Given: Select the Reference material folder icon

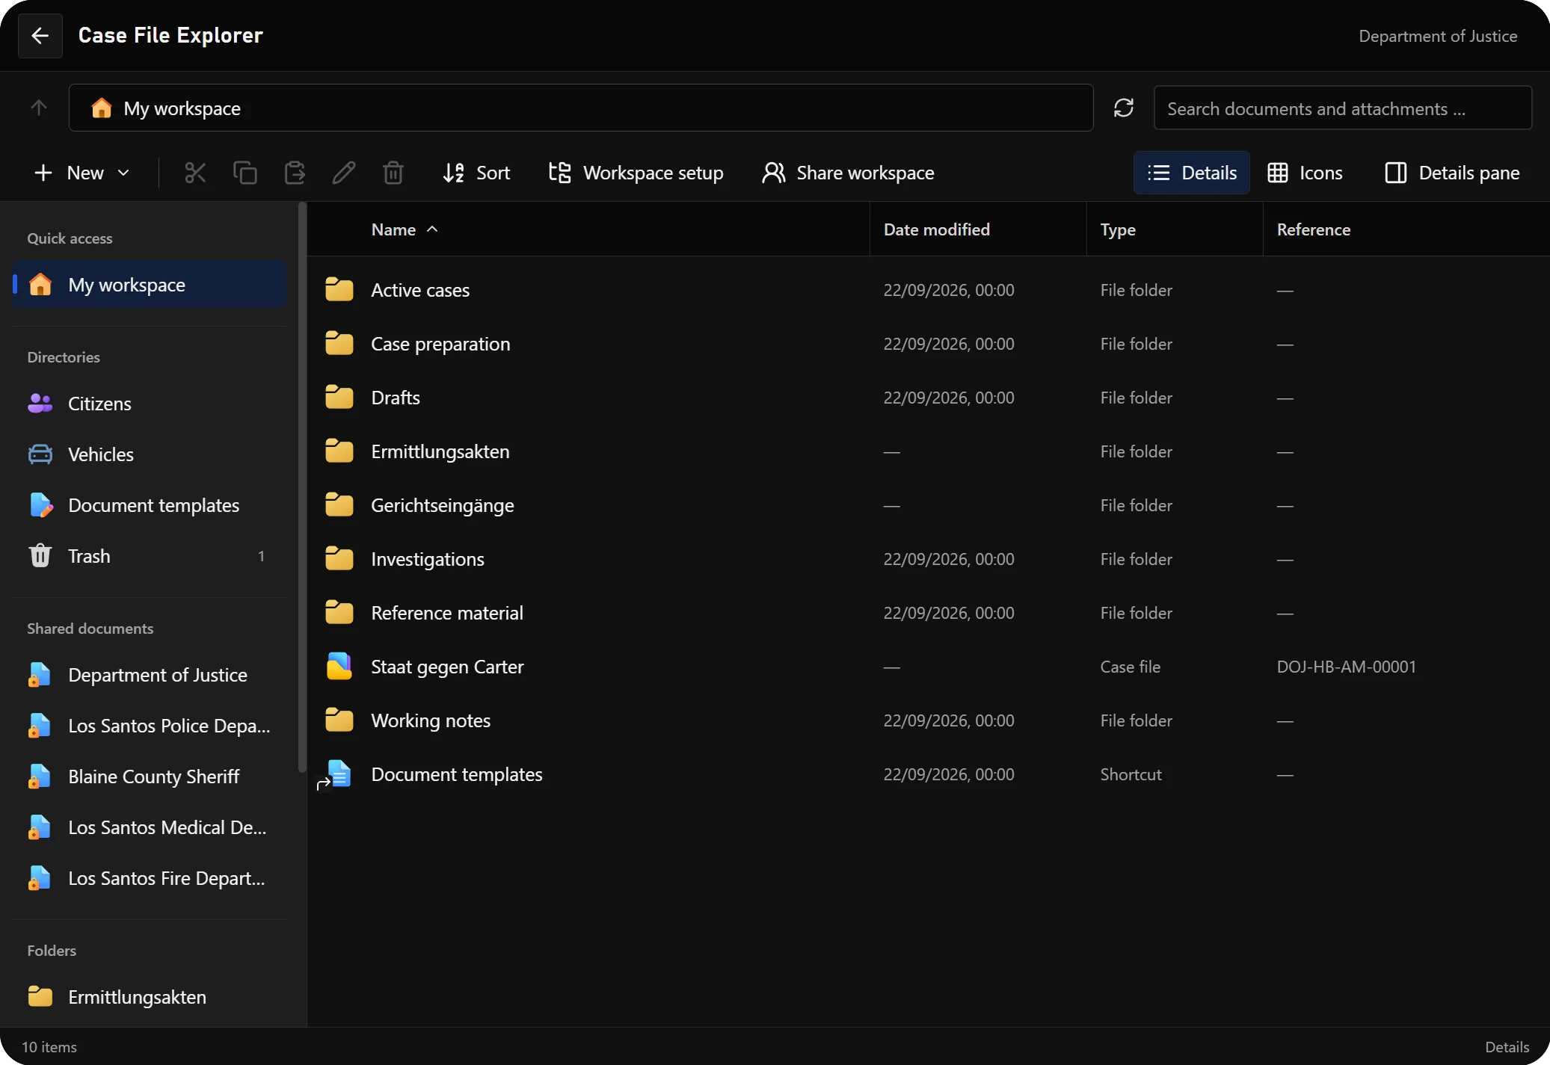Looking at the screenshot, I should click(x=339, y=612).
